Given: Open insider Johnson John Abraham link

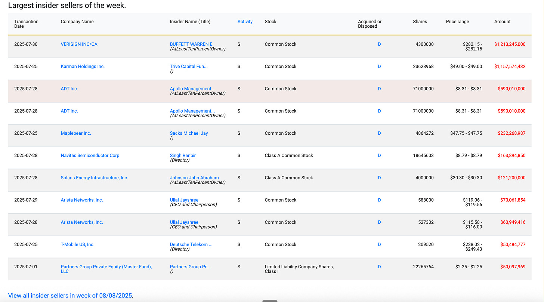Looking at the screenshot, I should pyautogui.click(x=194, y=178).
